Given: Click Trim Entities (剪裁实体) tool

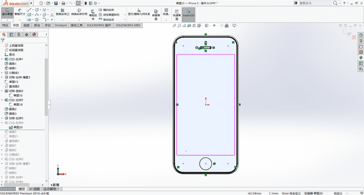Looking at the screenshot, I should click(x=63, y=12).
